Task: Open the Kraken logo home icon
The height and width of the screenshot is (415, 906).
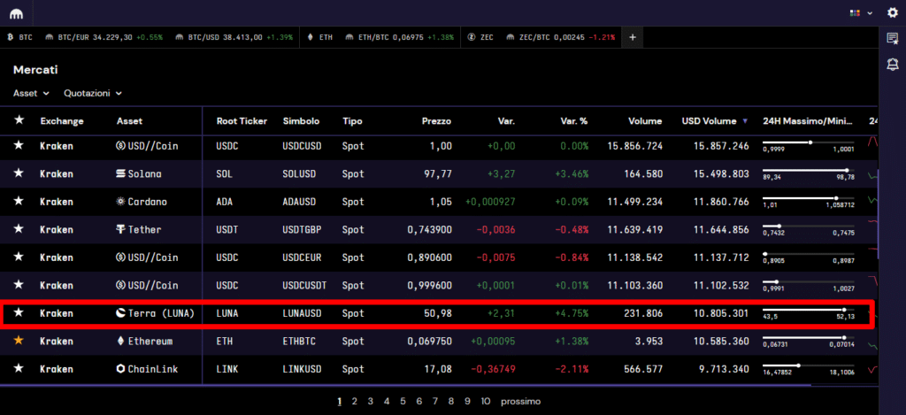Action: [16, 13]
